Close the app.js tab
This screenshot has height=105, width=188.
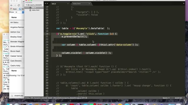[68, 4]
